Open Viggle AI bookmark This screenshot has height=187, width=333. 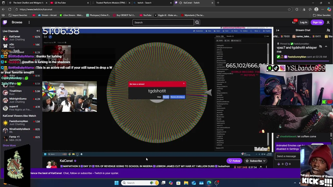(166, 15)
